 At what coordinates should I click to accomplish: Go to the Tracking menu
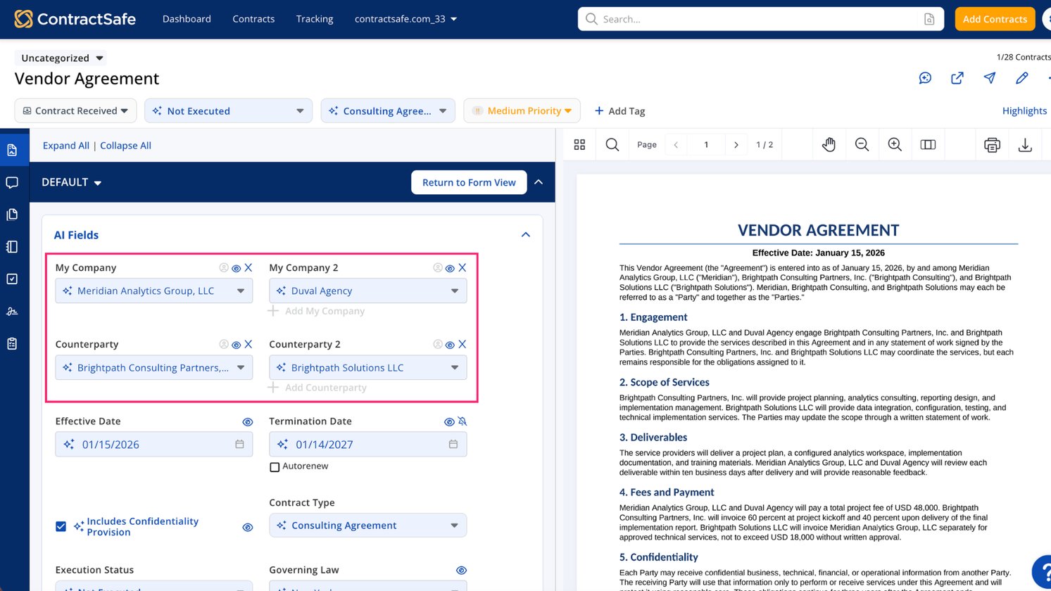315,19
